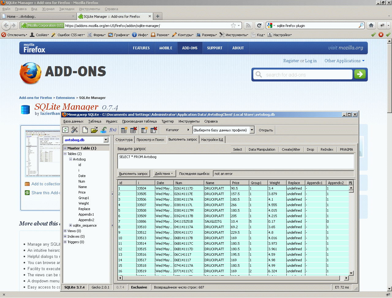
Task: Click the refresh icon in SQLite Manager toolbar
Action: [x=66, y=130]
